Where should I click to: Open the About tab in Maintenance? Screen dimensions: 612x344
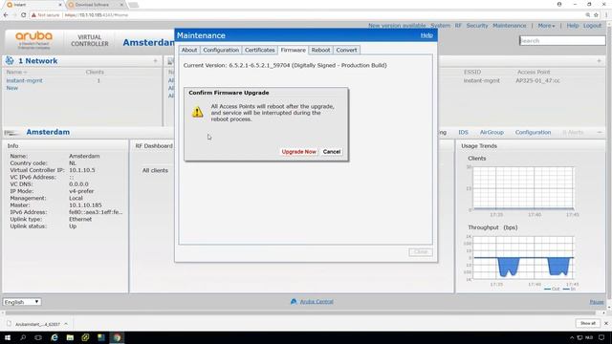point(189,50)
